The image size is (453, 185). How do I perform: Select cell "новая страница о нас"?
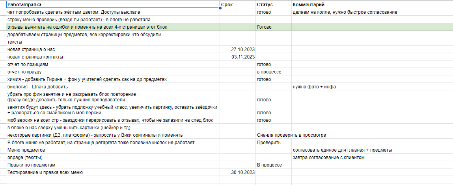click(x=113, y=49)
